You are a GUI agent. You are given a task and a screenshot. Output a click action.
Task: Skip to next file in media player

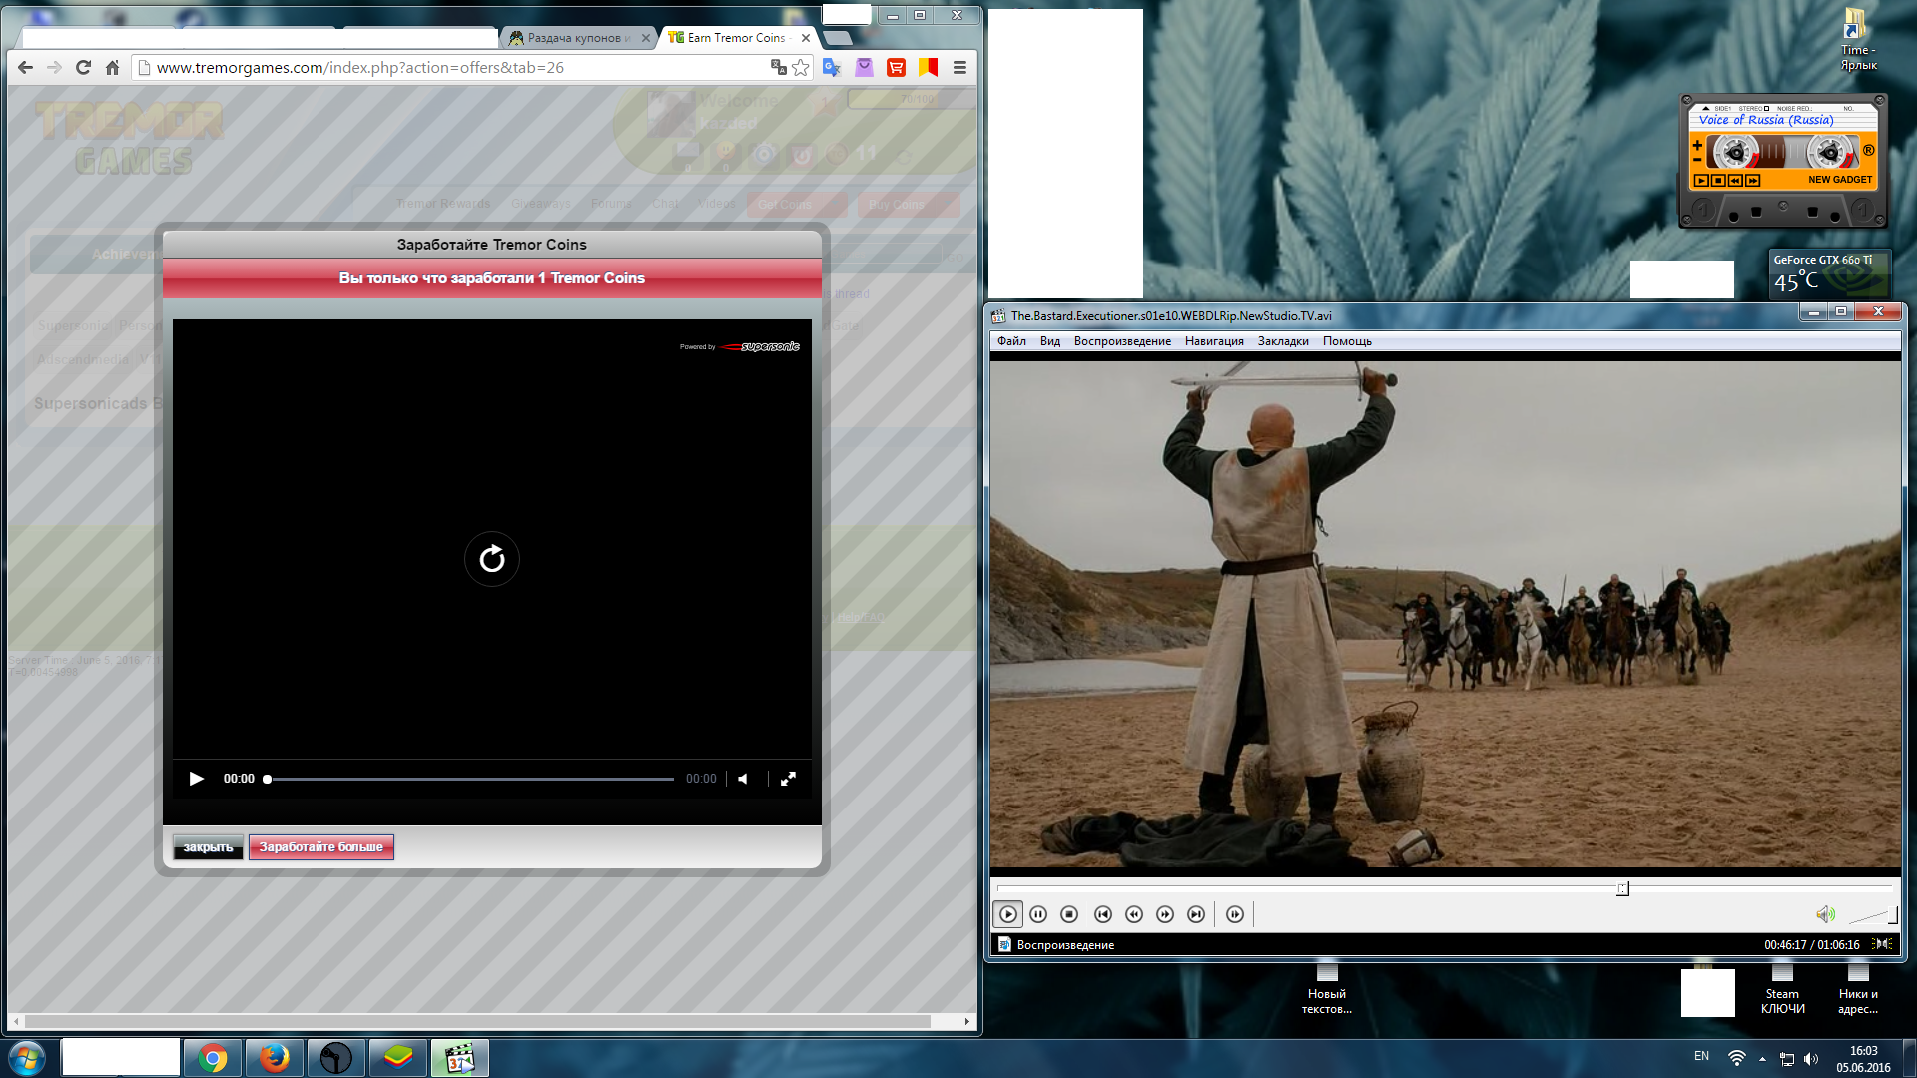coord(1196,914)
